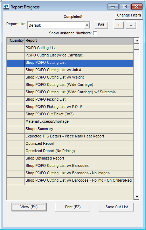Click the scrollbar down arrow in report list

point(137,197)
